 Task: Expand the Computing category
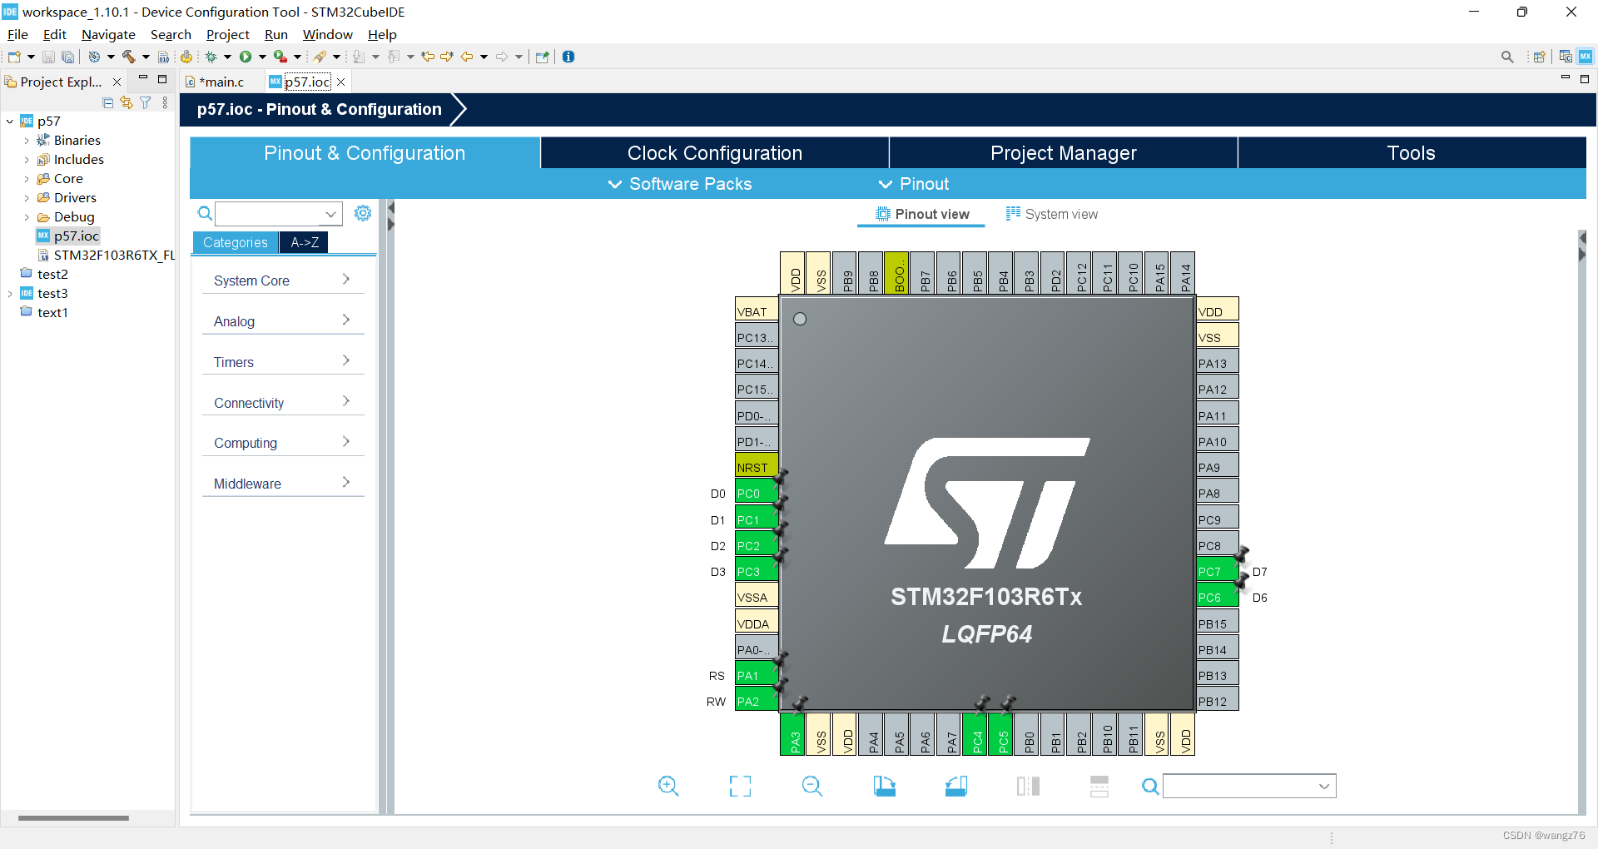[283, 443]
